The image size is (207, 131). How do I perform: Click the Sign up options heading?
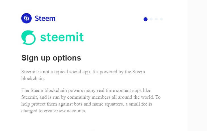[51, 58]
